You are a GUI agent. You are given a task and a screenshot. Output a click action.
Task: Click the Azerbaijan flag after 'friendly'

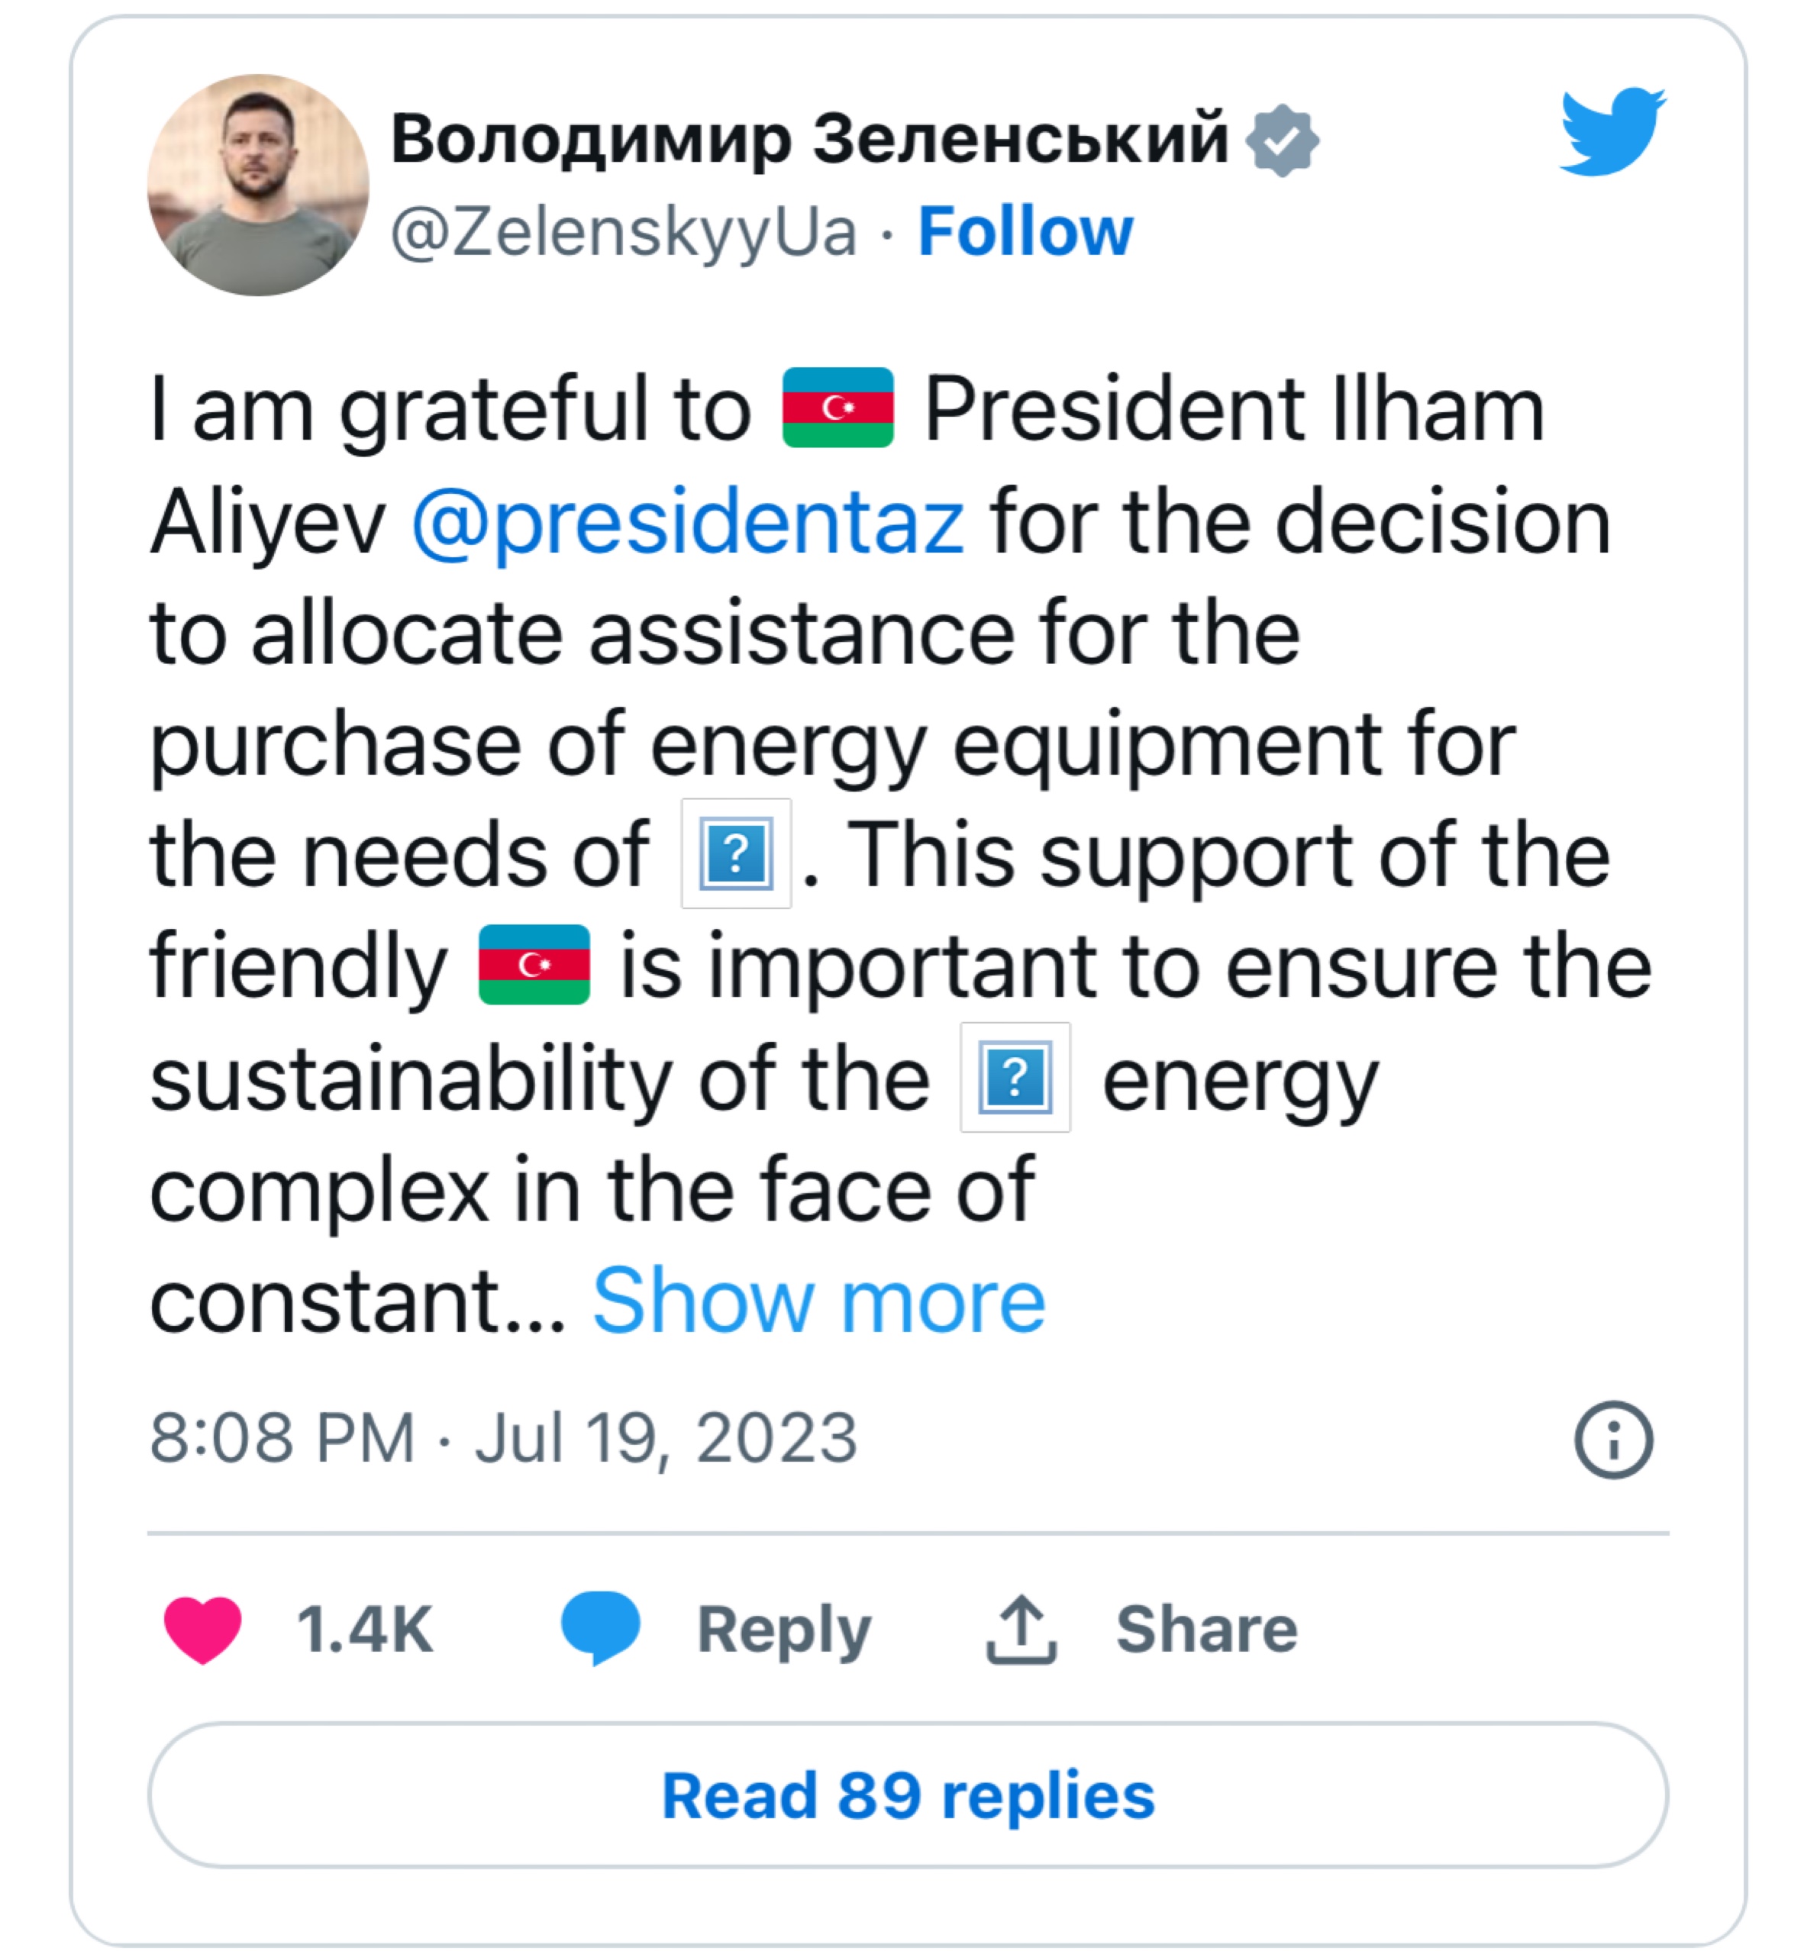tap(534, 965)
